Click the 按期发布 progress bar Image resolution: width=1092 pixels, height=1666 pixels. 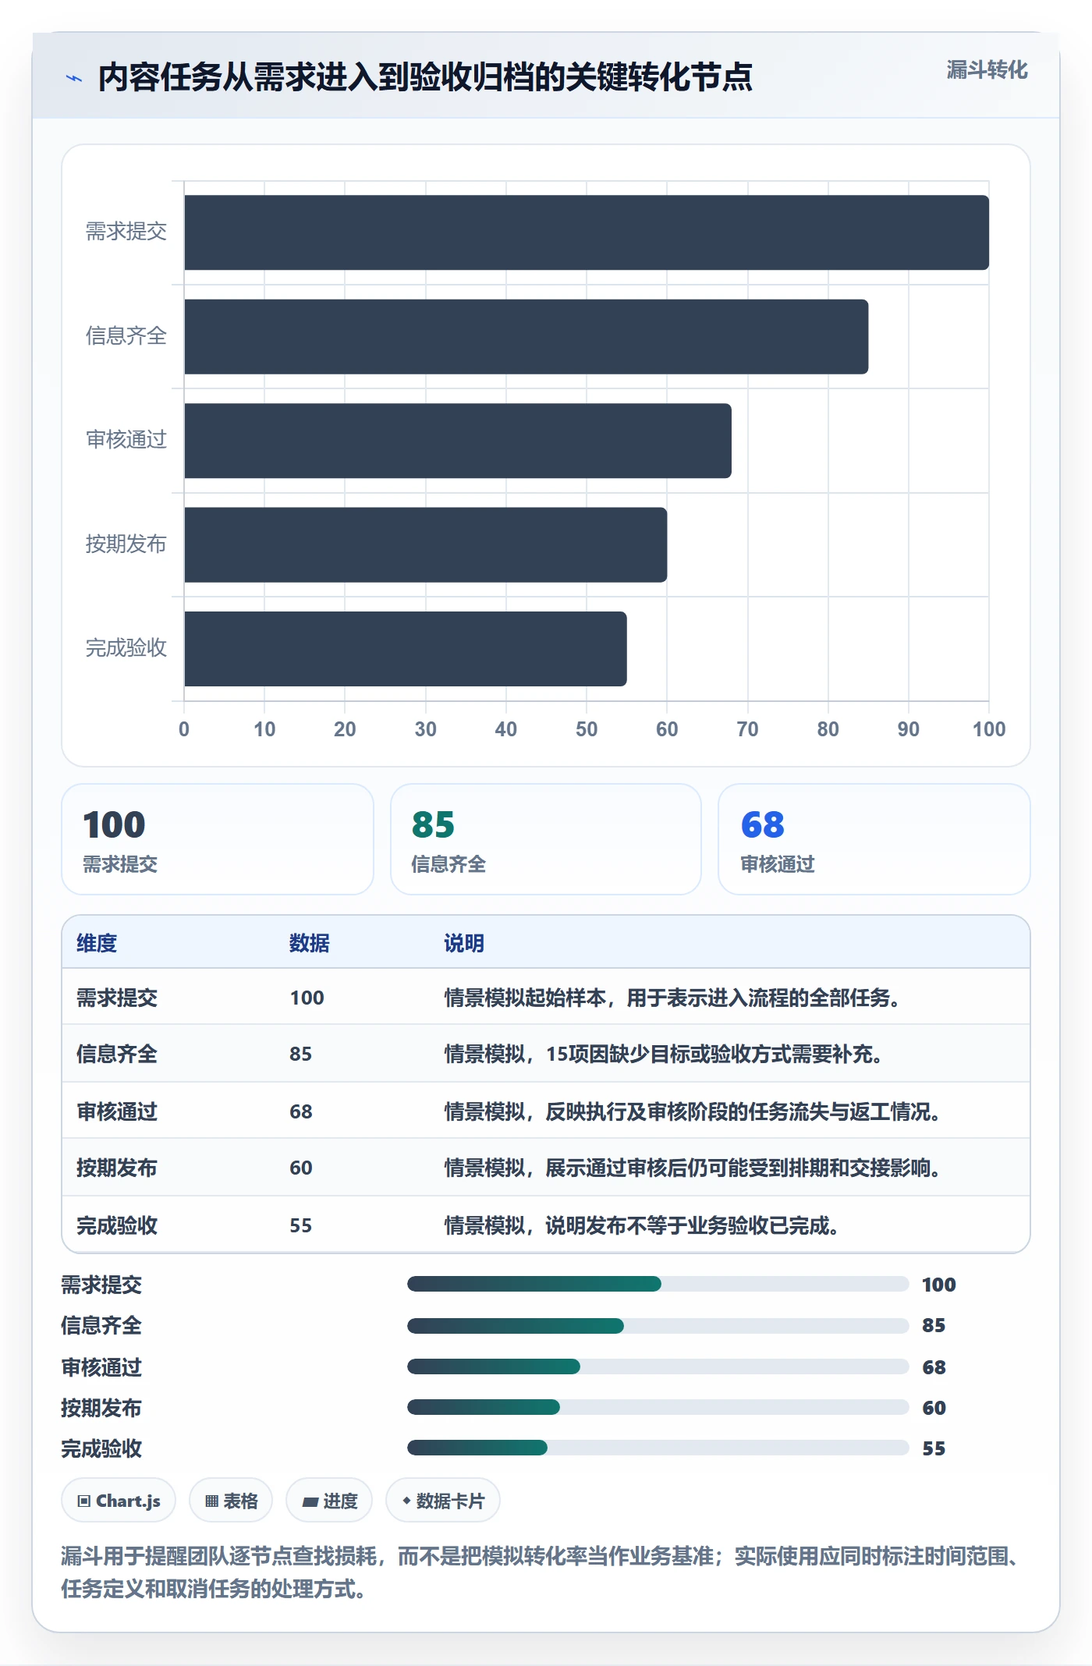tap(658, 1407)
